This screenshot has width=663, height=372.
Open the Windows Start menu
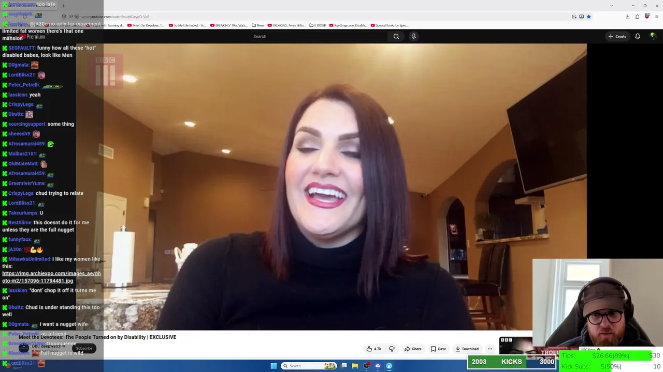click(x=273, y=366)
